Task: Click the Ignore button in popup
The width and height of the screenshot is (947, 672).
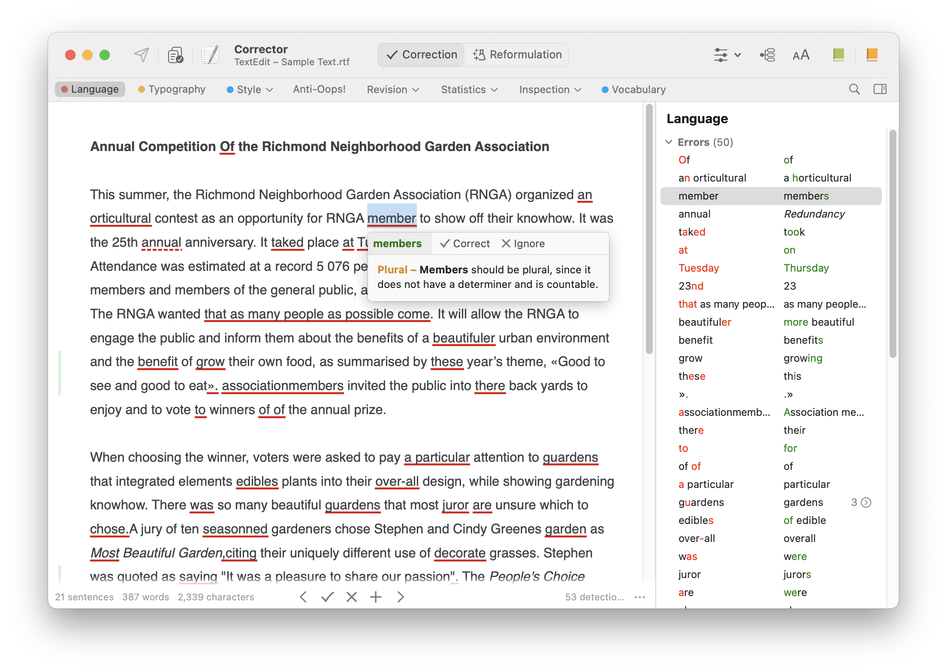Action: [x=523, y=244]
